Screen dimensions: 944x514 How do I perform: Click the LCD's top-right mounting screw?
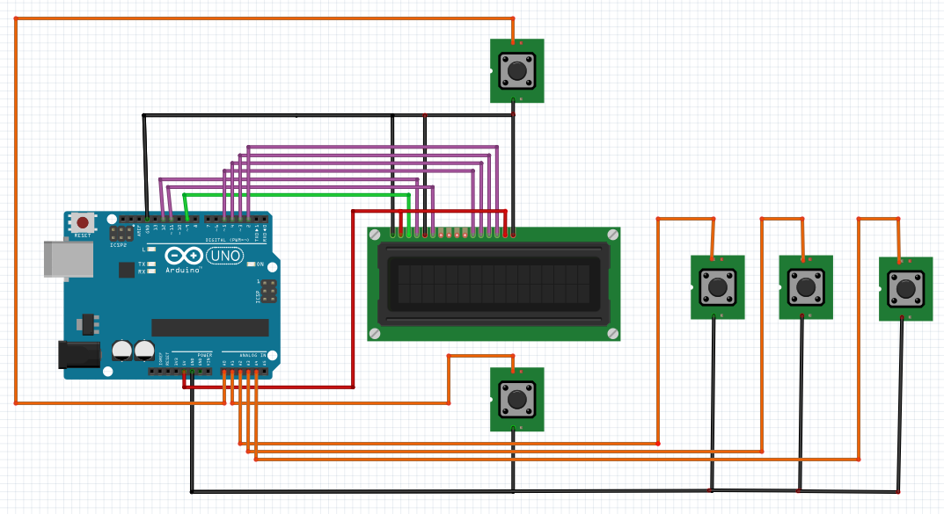613,234
